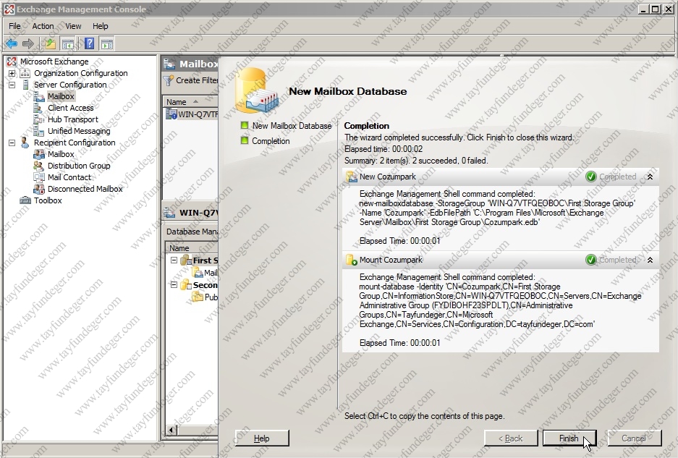Screen dimensions: 678x458
Task: Open the blue question-mark Help toolbar icon
Action: click(90, 43)
